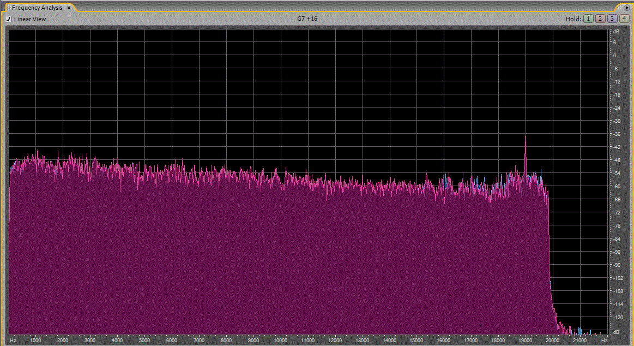Click the 10000 Hz frequency axis label
The height and width of the screenshot is (346, 634).
coord(280,340)
